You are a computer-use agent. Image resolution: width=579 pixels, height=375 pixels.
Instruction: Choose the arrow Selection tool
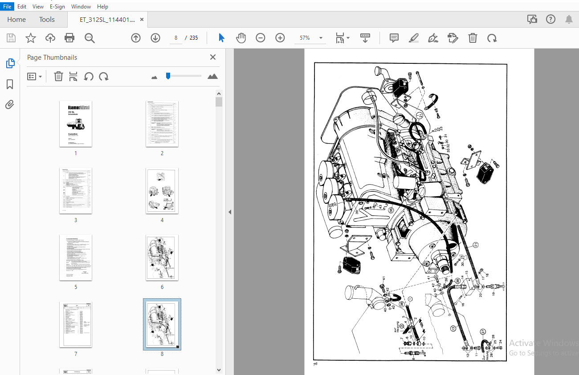pyautogui.click(x=221, y=38)
